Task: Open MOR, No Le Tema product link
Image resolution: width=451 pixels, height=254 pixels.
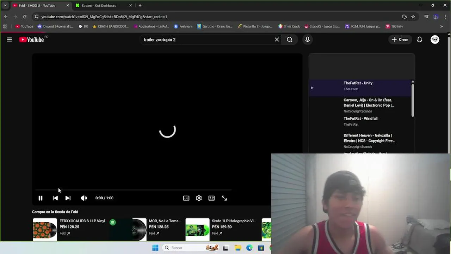Action: (165, 221)
